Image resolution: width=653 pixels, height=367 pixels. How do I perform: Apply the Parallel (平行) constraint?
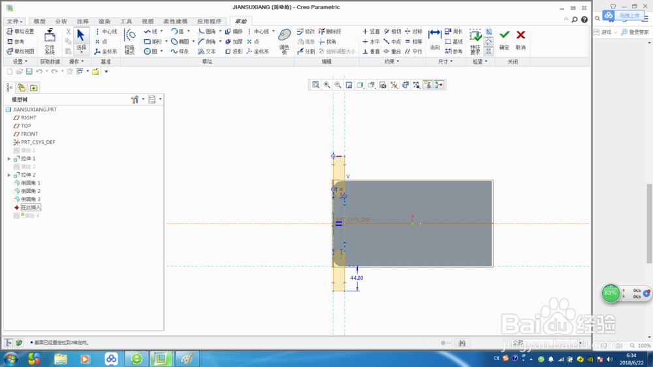(x=413, y=51)
